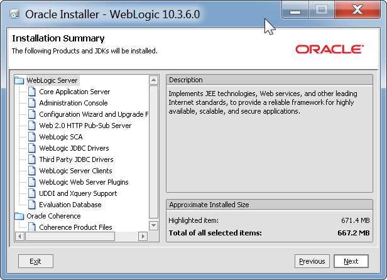Click the total size value 667.2 MB
This screenshot has height=280, width=387.
[x=354, y=233]
